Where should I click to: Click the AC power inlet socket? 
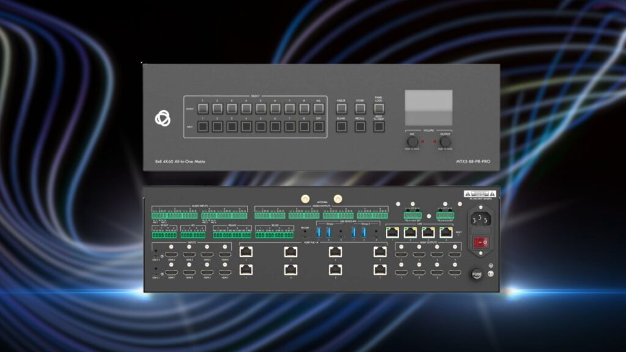pos(481,219)
